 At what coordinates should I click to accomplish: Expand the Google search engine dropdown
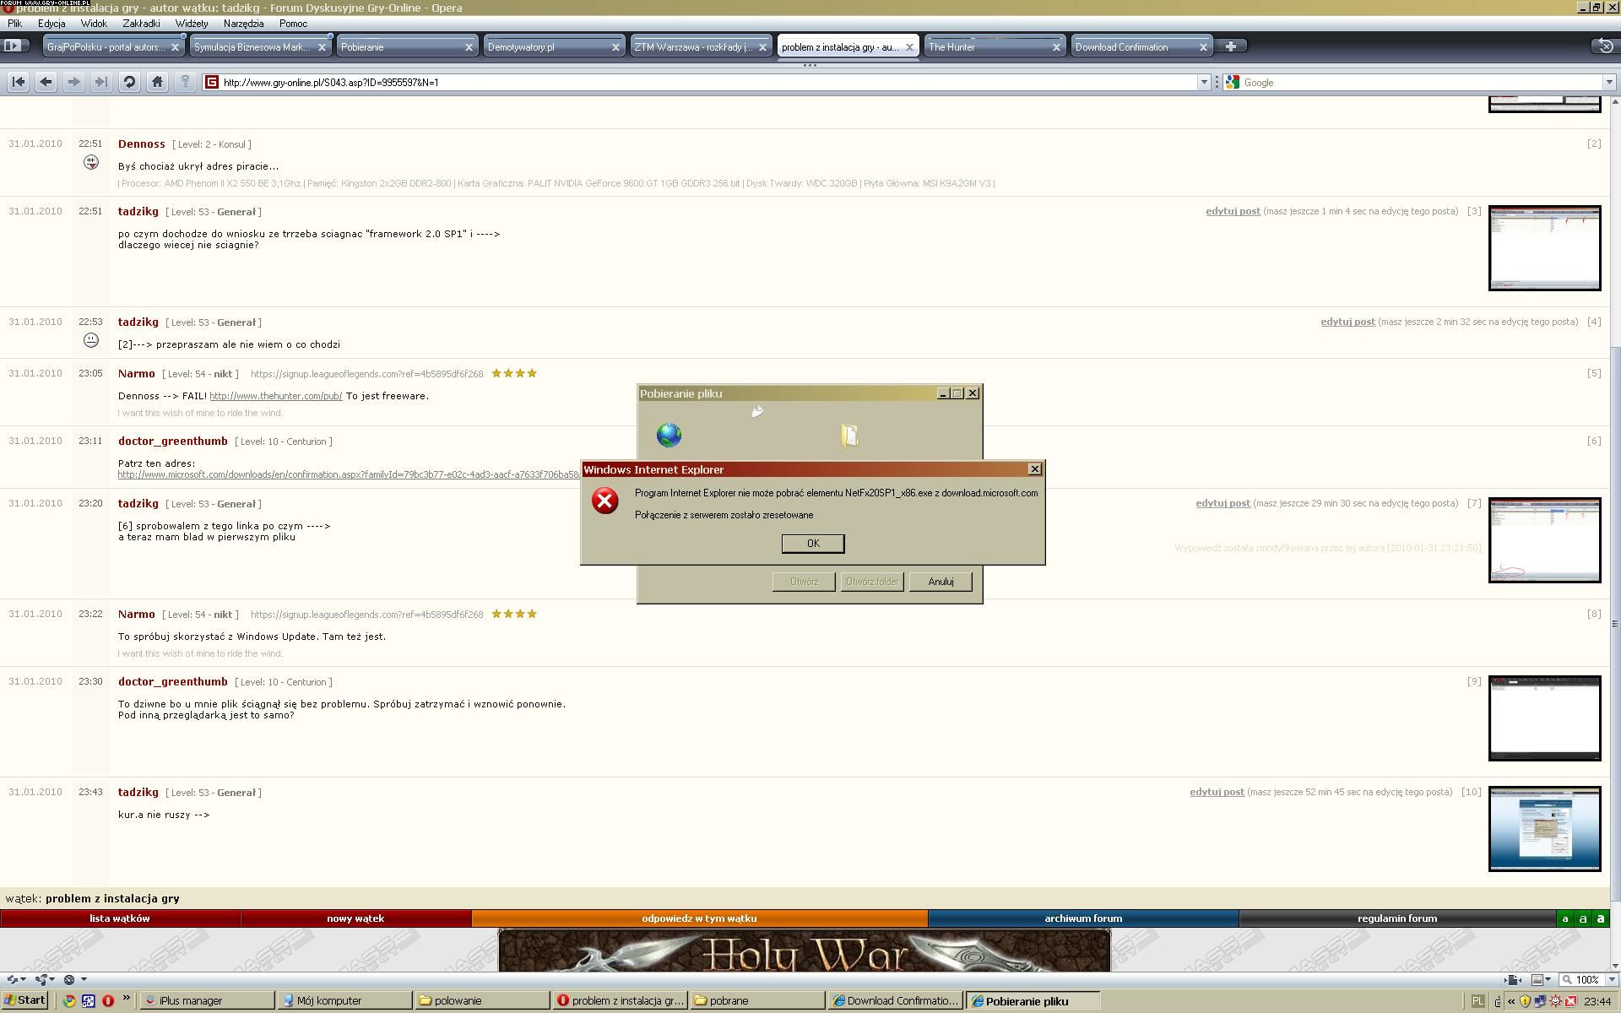tap(1608, 82)
